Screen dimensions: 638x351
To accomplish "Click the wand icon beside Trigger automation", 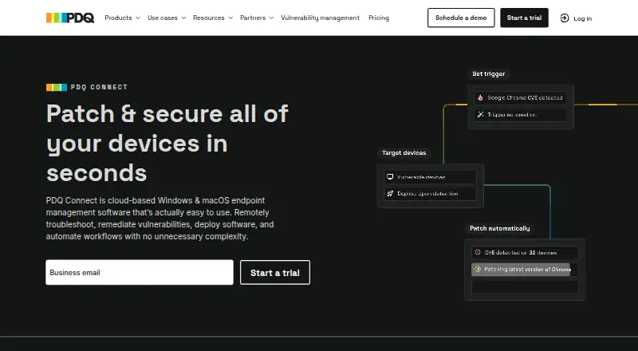I will [480, 115].
